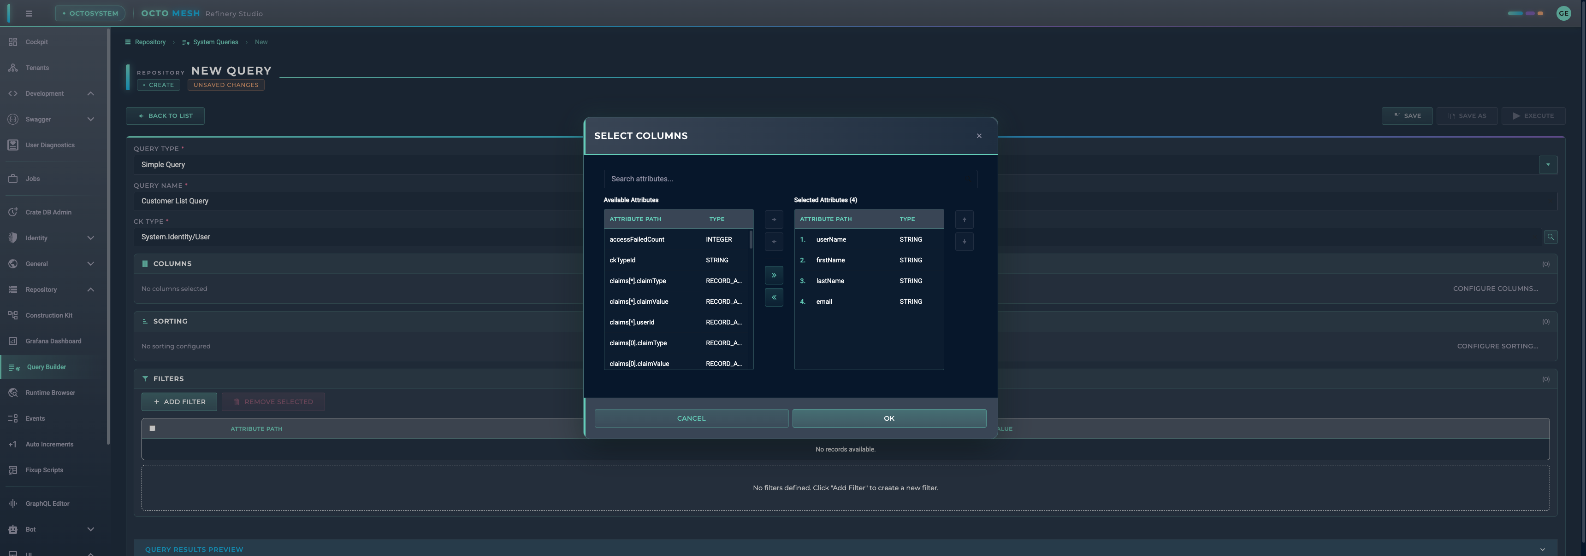Screen dimensions: 1586x556
Task: Toggle the filters table header checkbox
Action: [x=152, y=428]
